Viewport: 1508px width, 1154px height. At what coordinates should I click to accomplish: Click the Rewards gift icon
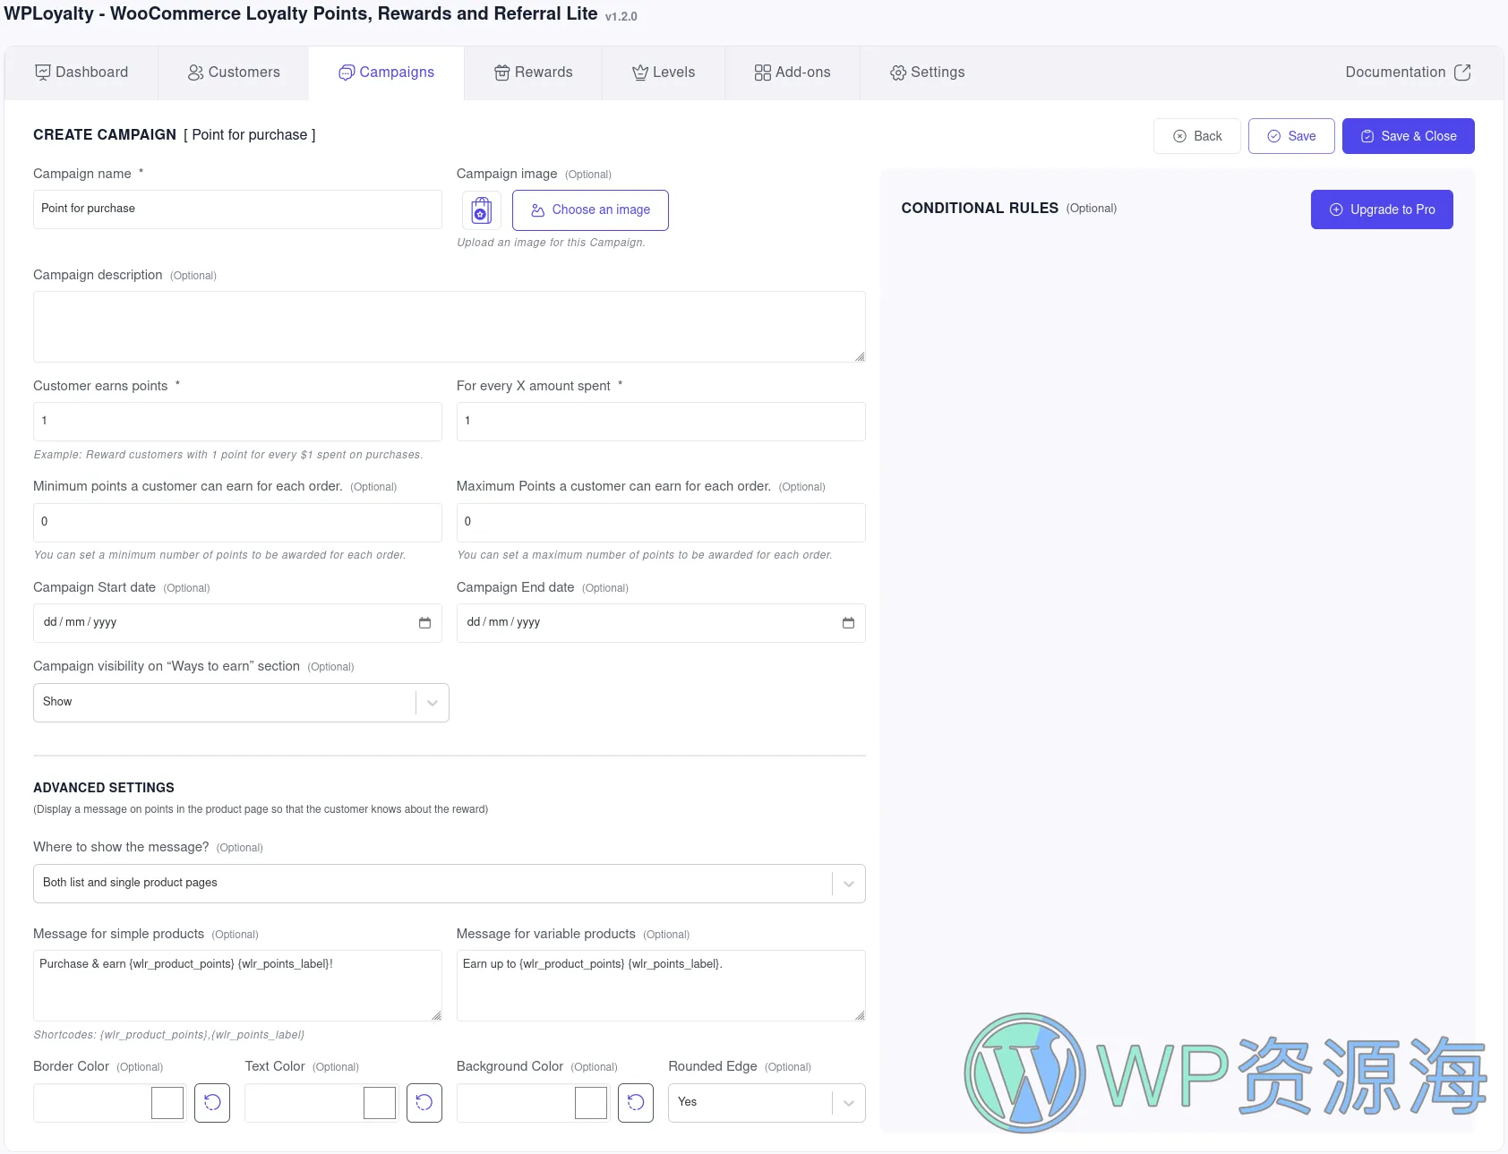point(502,73)
